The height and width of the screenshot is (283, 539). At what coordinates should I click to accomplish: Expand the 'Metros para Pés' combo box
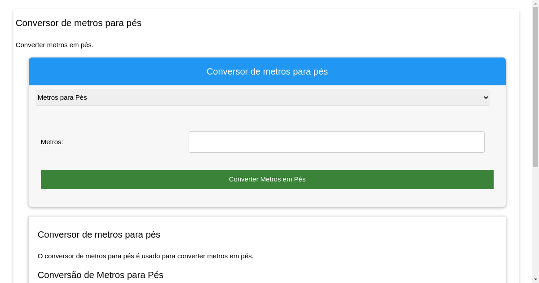[x=262, y=97]
